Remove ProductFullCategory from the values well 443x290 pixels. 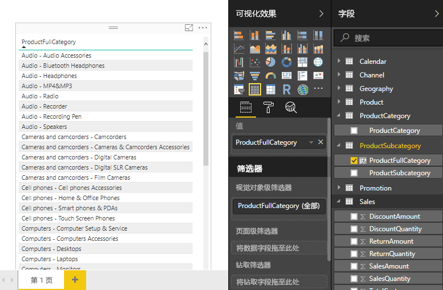321,142
